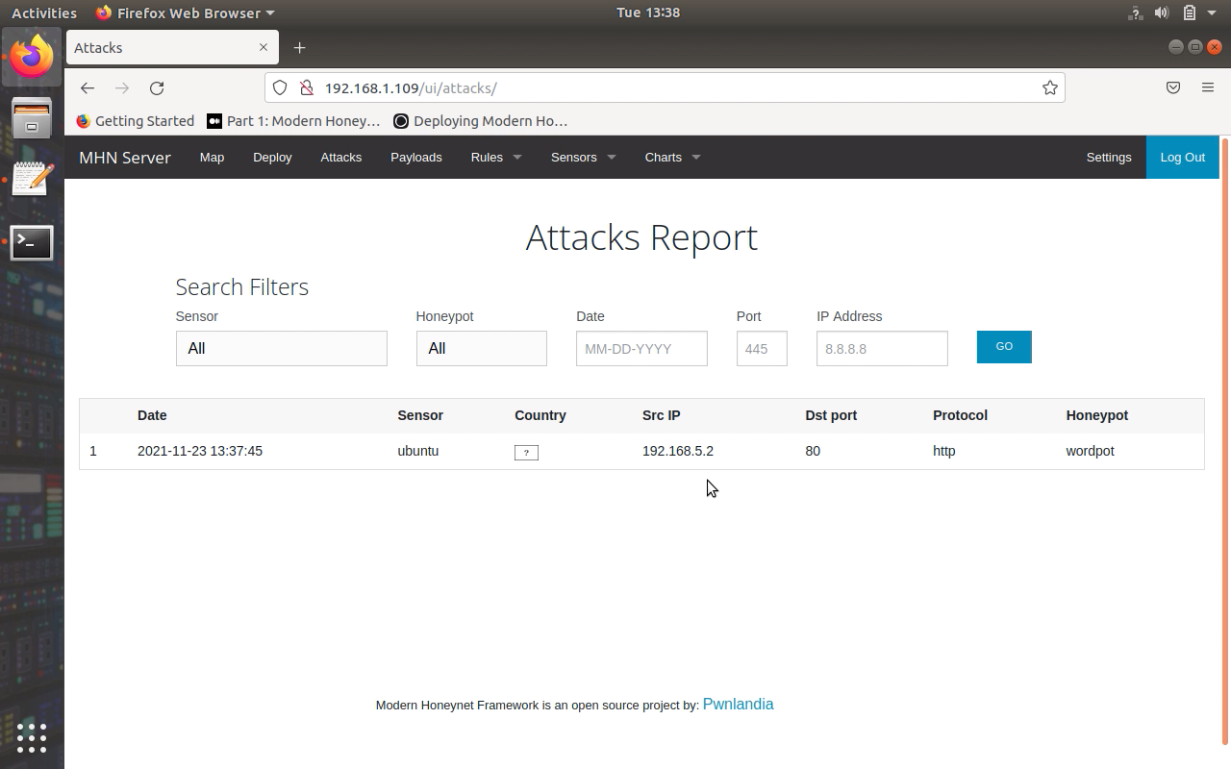Expand the Rules dropdown menu
The height and width of the screenshot is (769, 1231).
coord(495,157)
